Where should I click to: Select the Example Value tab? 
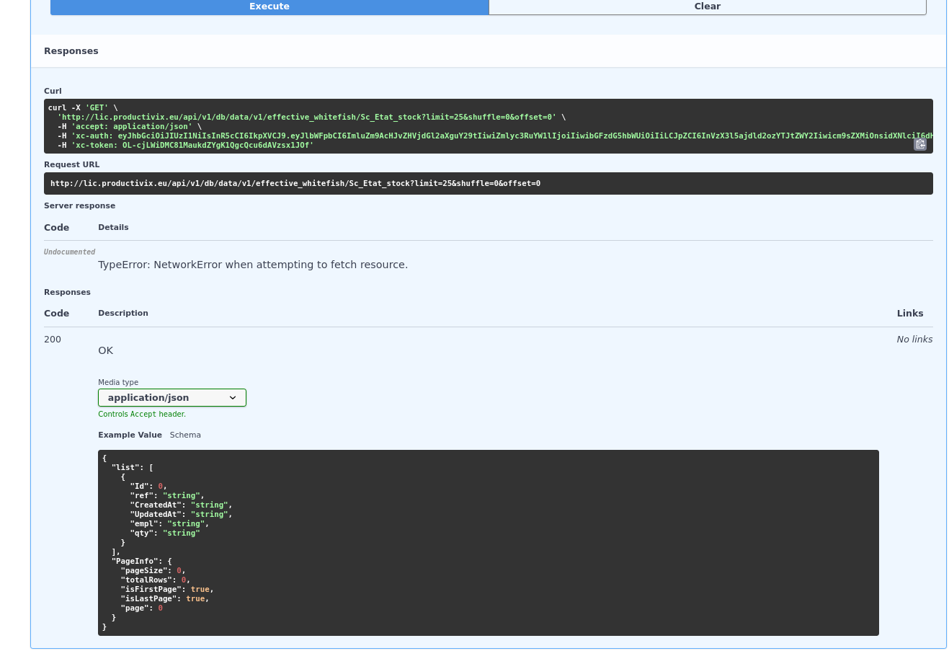130,435
